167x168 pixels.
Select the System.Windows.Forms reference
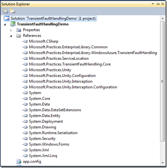tap(49, 144)
